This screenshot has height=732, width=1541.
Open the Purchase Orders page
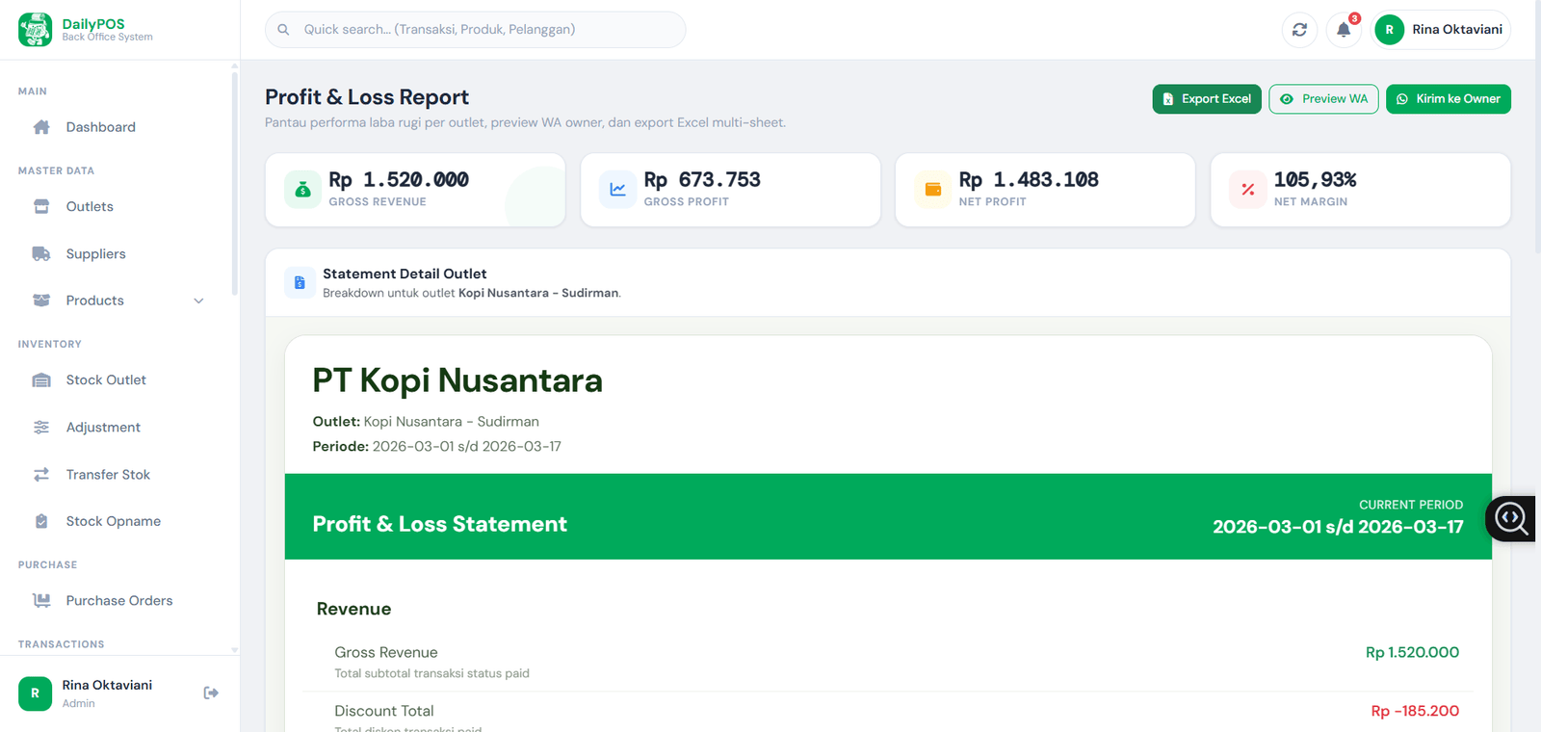120,601
